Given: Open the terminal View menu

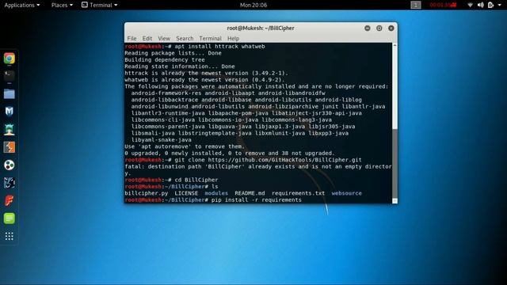Looking at the screenshot, I should pyautogui.click(x=164, y=39).
